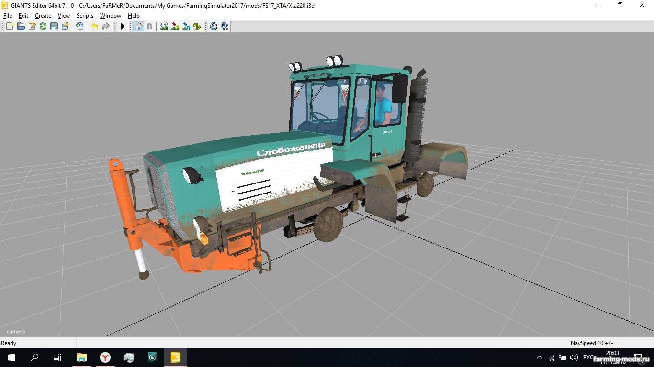Screen dimensions: 654x367
Task: Click the Save As floppy with star icon
Action: pyautogui.click(x=65, y=26)
